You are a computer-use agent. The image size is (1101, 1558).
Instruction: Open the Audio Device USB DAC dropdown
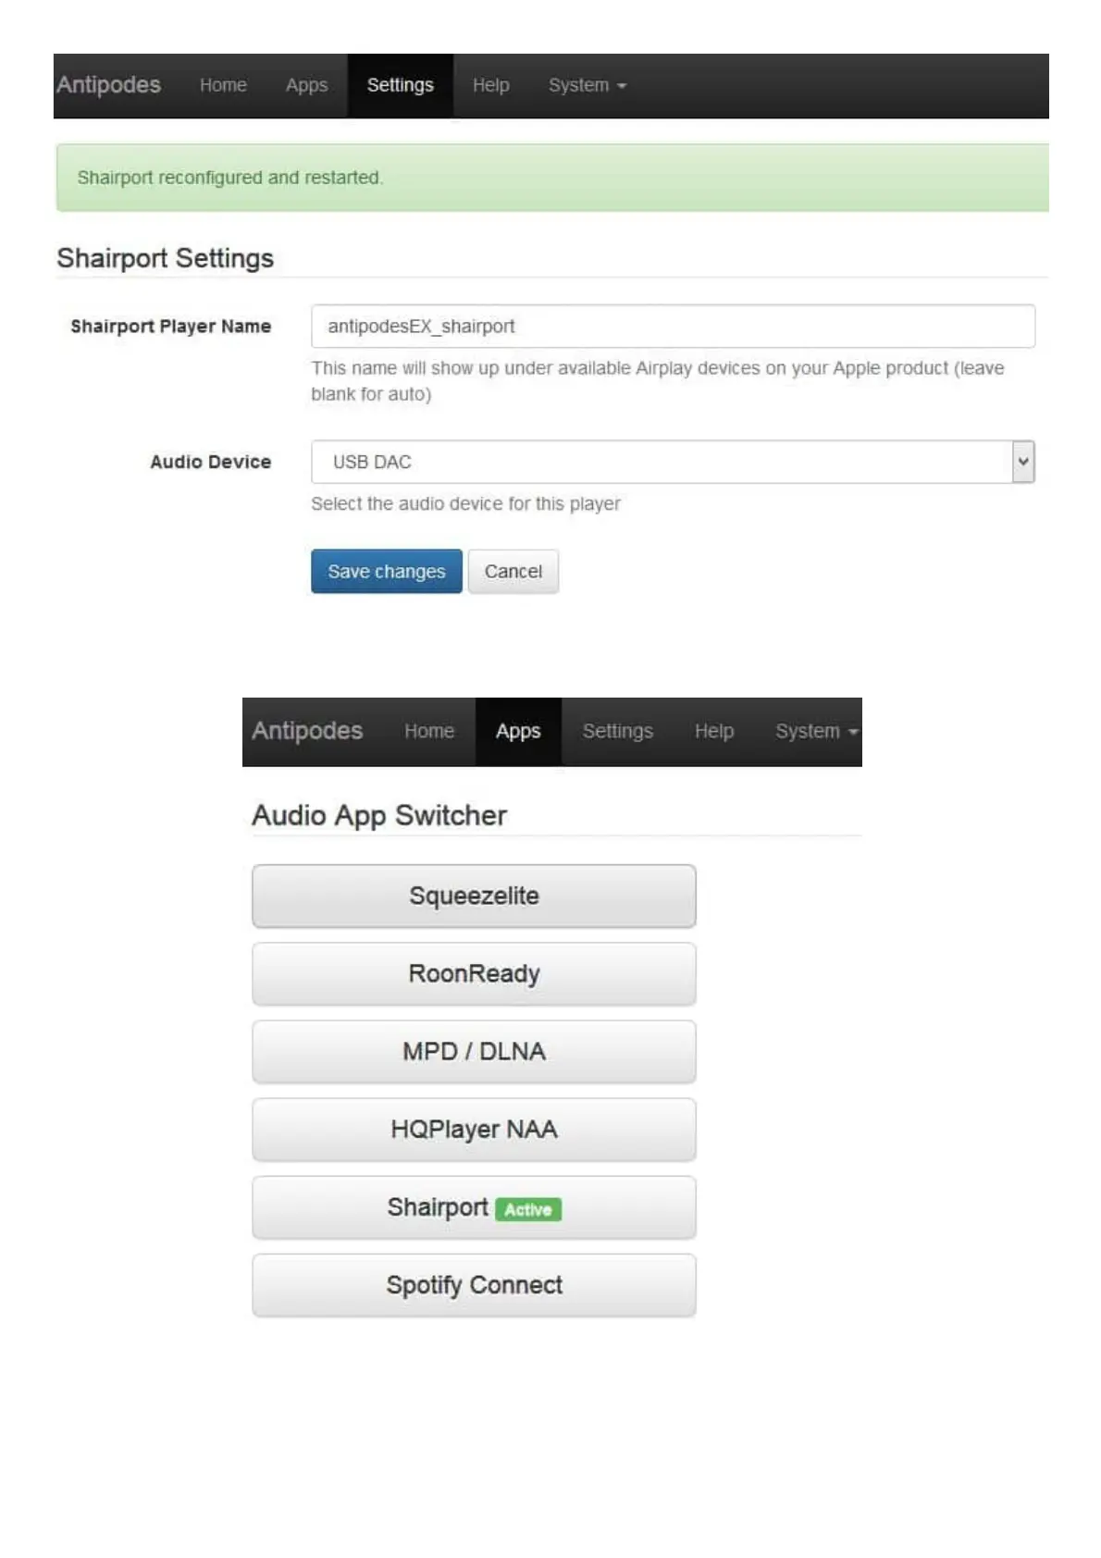tap(673, 462)
